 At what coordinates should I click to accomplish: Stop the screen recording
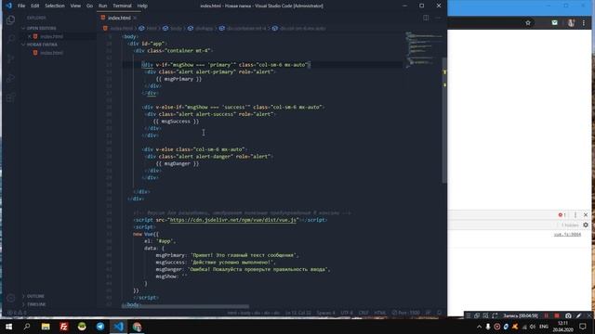tap(557, 315)
